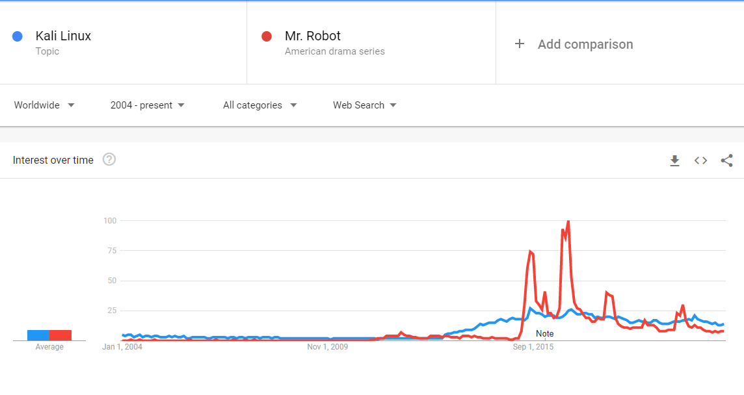Image resolution: width=744 pixels, height=395 pixels.
Task: Click the red Mr. Robot legend dot
Action: 267,37
